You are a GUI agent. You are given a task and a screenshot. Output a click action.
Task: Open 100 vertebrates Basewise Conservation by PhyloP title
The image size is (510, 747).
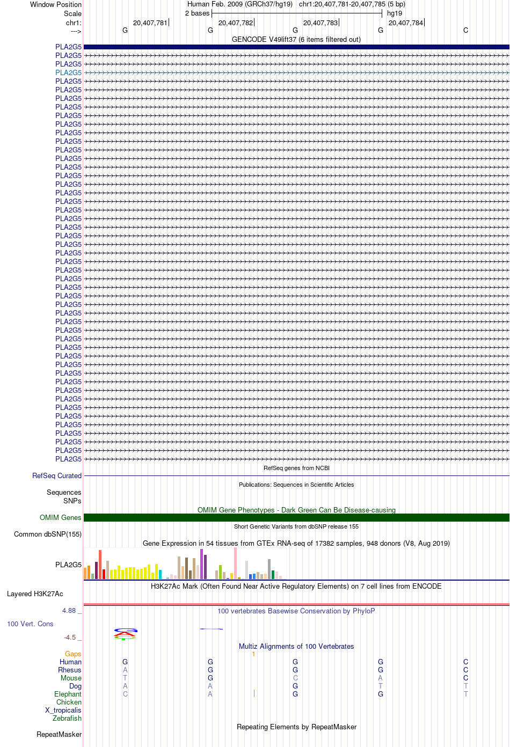(x=296, y=611)
